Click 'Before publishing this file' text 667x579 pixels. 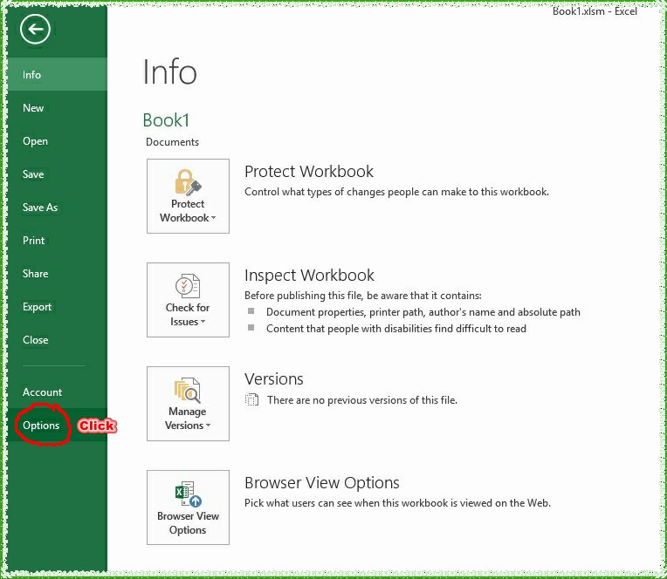(363, 296)
